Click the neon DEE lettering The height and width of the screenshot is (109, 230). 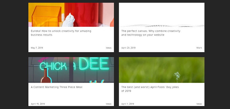[94, 63]
